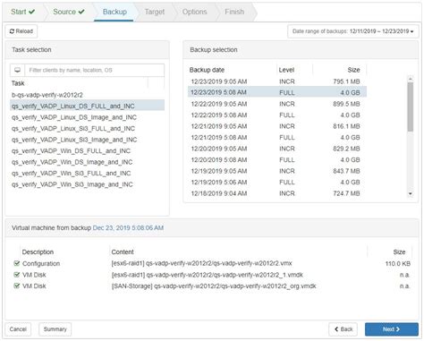Click the client monitor icon beside filter

click(18, 70)
